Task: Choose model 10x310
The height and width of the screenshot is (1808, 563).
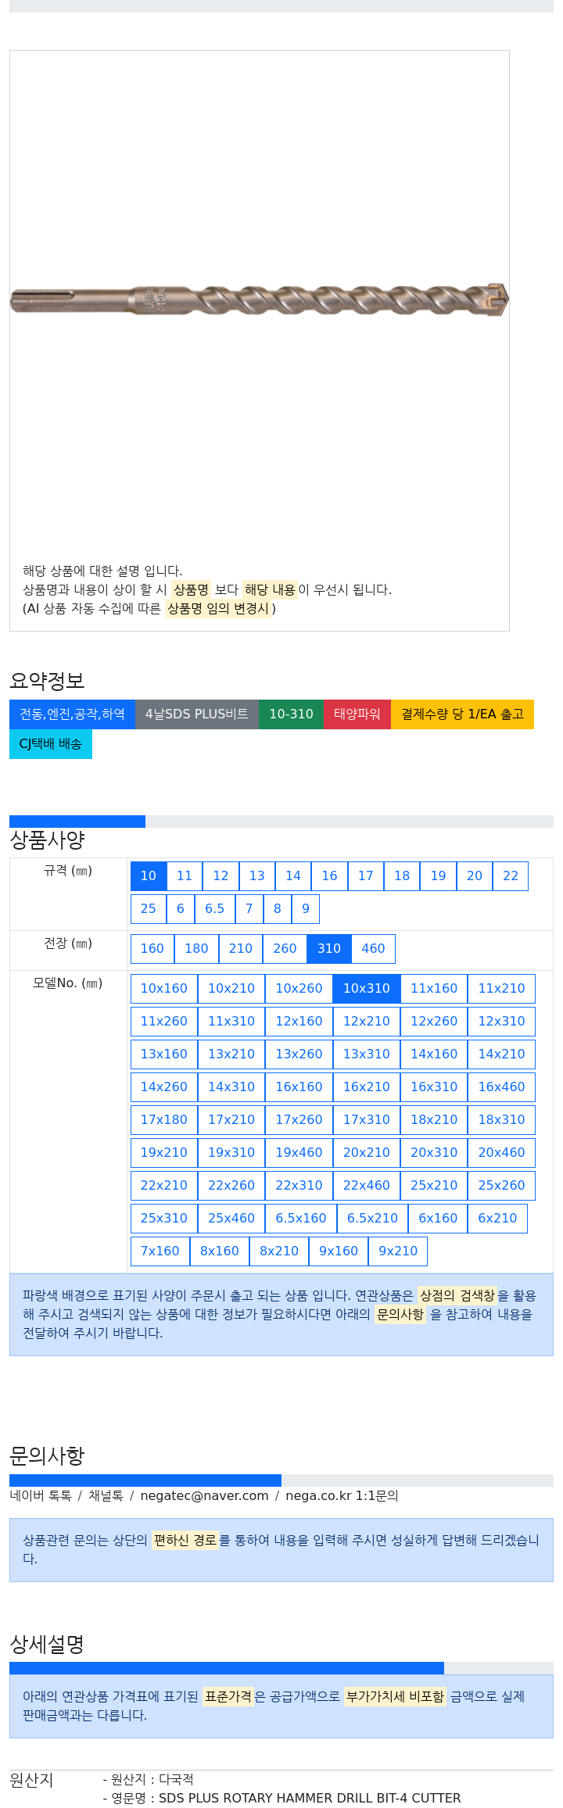Action: click(367, 989)
